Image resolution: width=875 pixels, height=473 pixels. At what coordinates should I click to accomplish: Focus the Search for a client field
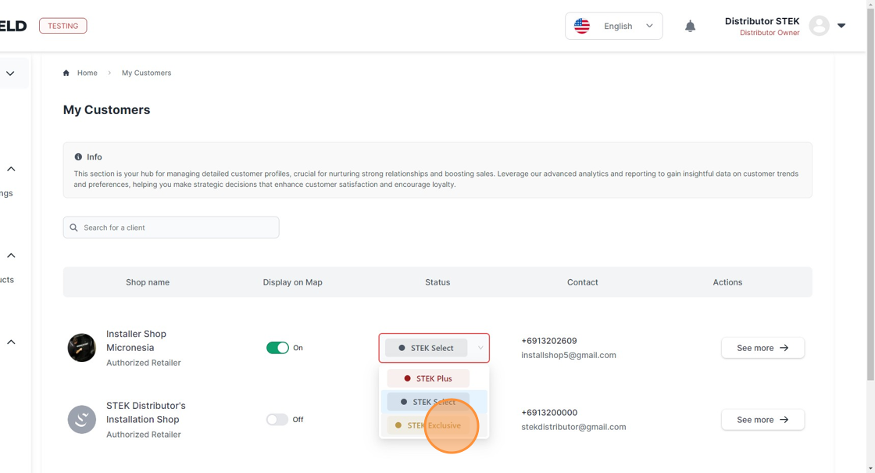pos(171,228)
